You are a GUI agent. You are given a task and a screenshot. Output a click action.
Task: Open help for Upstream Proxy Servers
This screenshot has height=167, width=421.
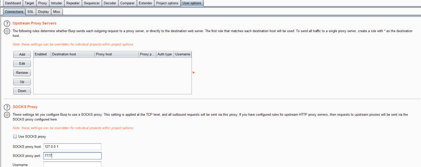(x=7, y=24)
